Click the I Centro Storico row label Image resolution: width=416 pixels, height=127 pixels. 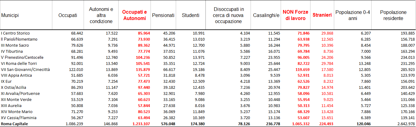16,33
